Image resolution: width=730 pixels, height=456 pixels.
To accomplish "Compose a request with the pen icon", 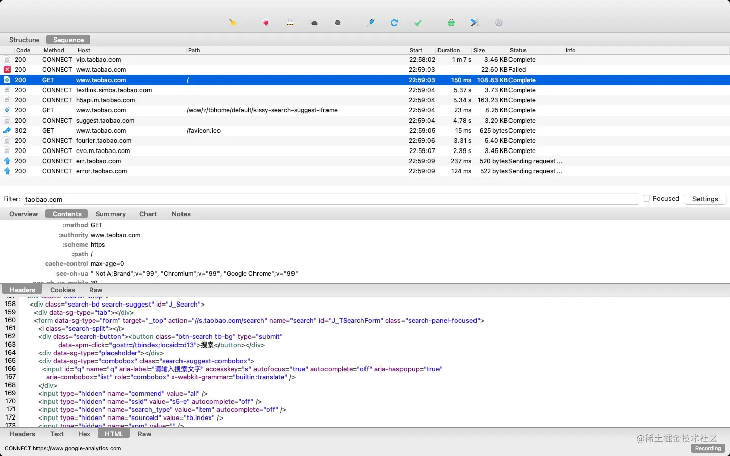I will (371, 23).
